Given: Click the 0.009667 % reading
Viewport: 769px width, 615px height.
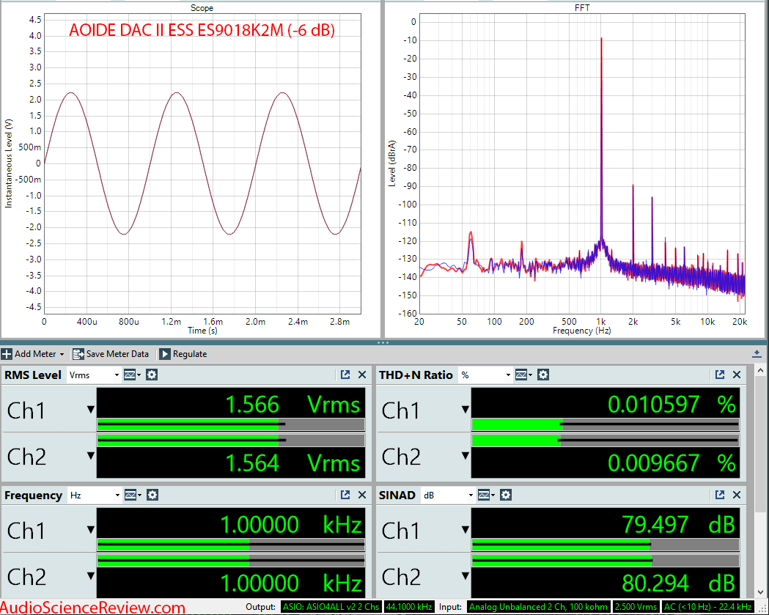Looking at the screenshot, I should click(x=672, y=463).
